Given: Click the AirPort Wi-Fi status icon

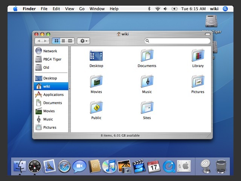Looking at the screenshot, I should click(157, 9).
